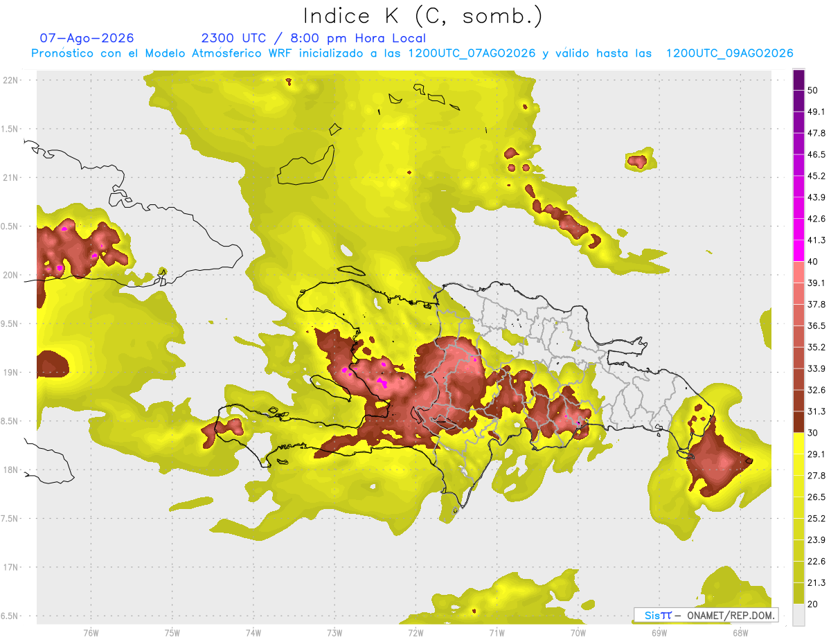The width and height of the screenshot is (831, 642).
Task: Click colorbar value "29.1"
Action: [816, 454]
